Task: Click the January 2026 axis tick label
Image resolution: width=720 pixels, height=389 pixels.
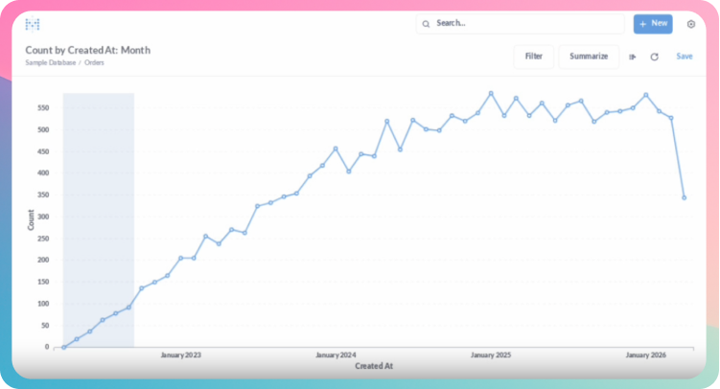Action: tap(646, 355)
